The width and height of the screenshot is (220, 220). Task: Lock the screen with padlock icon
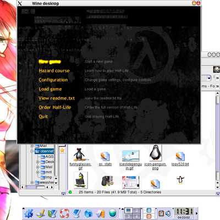[149, 210]
